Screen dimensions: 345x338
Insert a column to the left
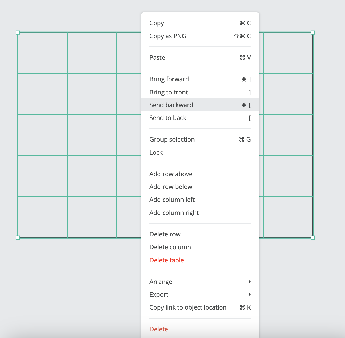[x=200, y=200]
